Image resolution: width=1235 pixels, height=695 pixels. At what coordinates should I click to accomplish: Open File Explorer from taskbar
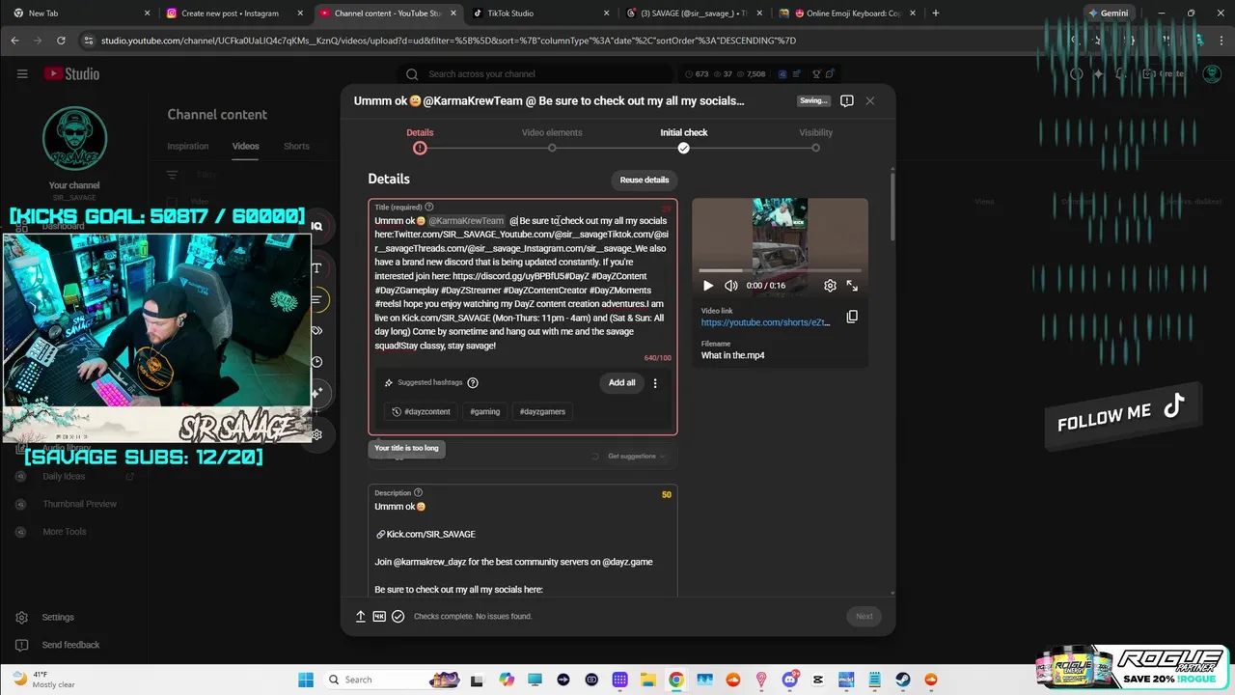coord(648,680)
